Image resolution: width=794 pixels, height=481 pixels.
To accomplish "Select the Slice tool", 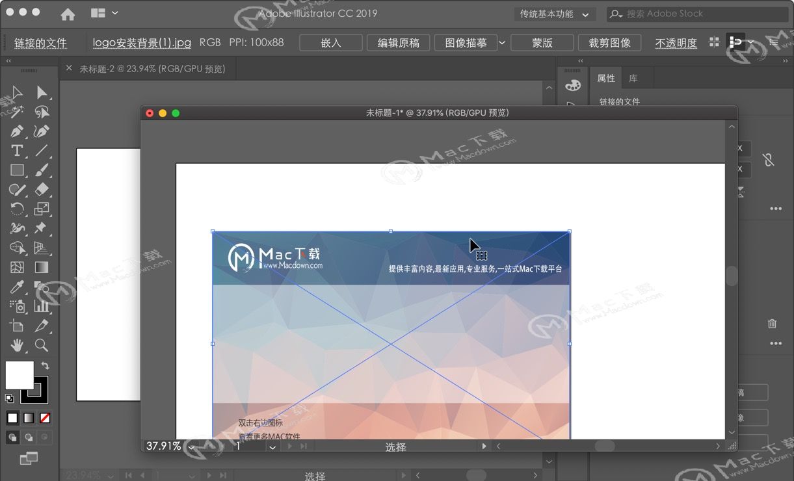I will pyautogui.click(x=42, y=326).
